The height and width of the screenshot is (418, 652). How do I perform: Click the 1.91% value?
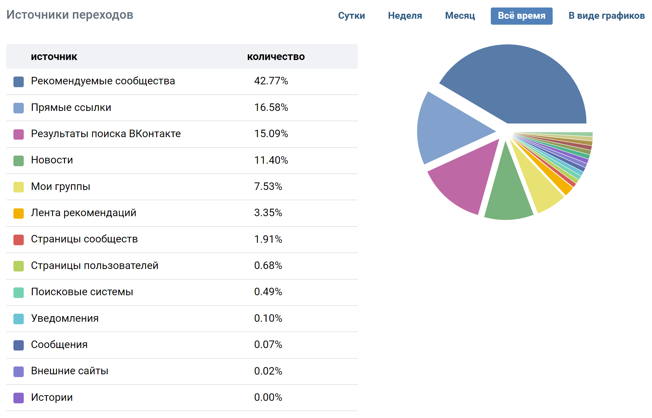(268, 239)
